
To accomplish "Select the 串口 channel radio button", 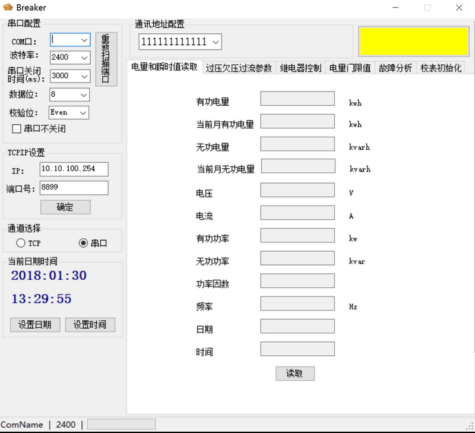I will coord(83,243).
